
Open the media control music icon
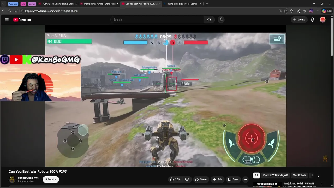299,11
